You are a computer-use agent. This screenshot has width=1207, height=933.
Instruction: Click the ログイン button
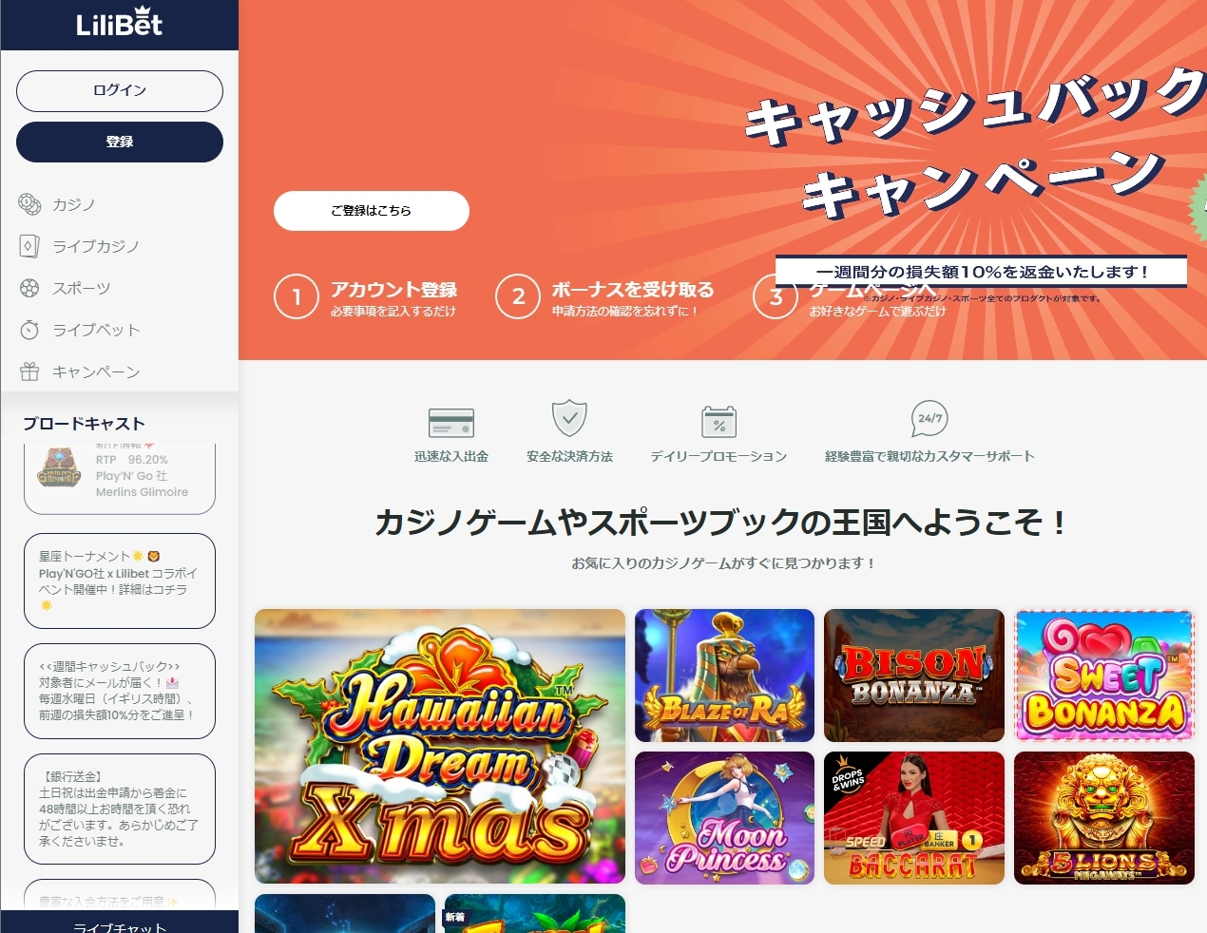[x=120, y=90]
